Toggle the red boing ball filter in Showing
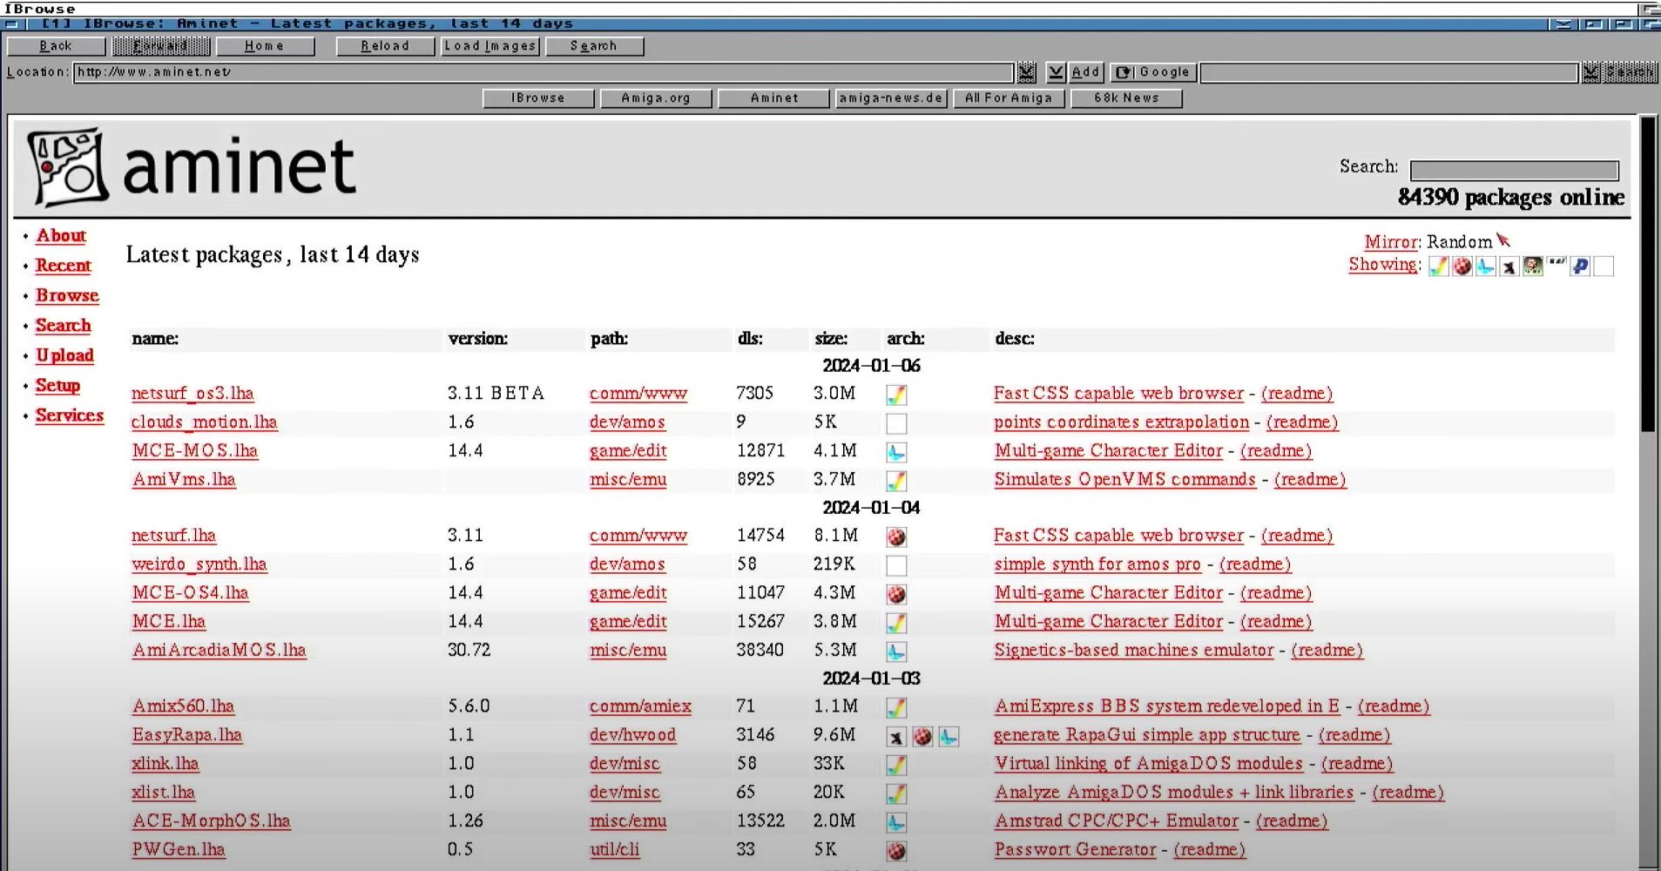The image size is (1661, 871). [x=1462, y=267]
